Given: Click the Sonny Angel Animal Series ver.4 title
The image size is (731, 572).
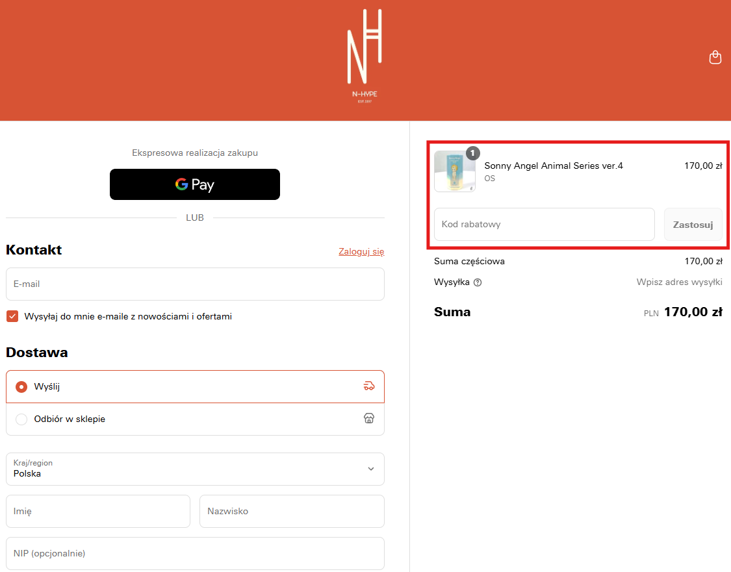Looking at the screenshot, I should click(x=554, y=166).
